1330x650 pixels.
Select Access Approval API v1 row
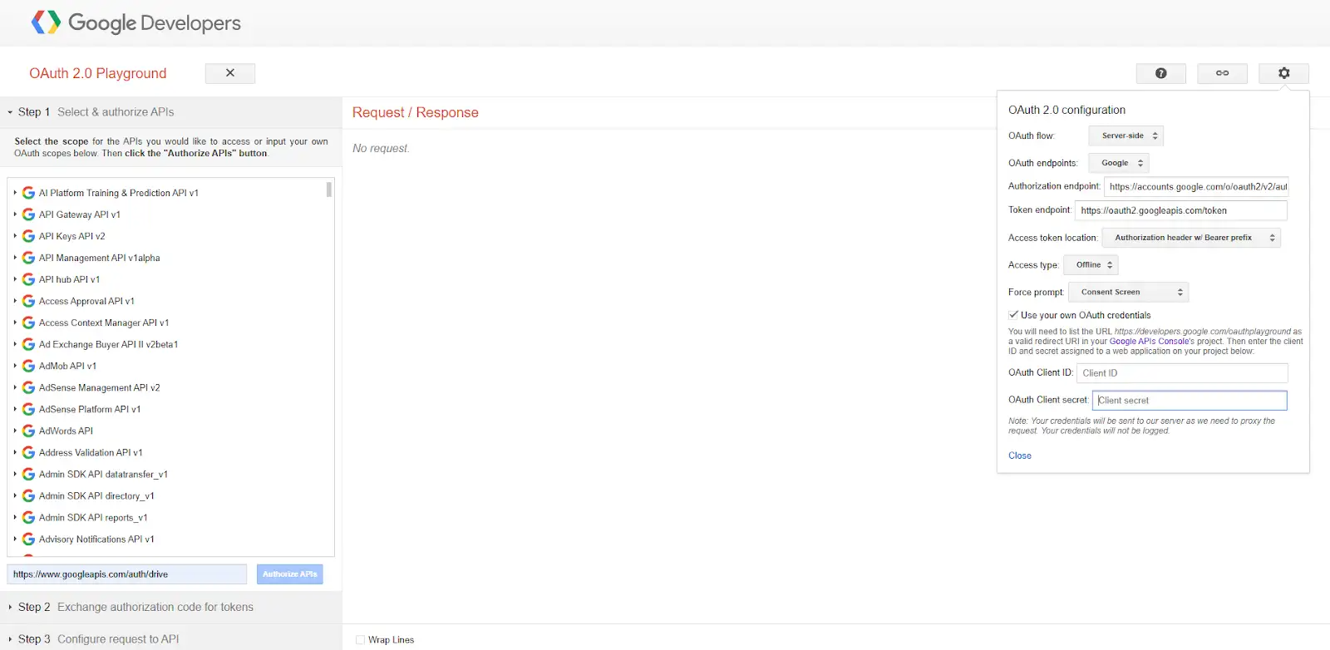coord(168,301)
